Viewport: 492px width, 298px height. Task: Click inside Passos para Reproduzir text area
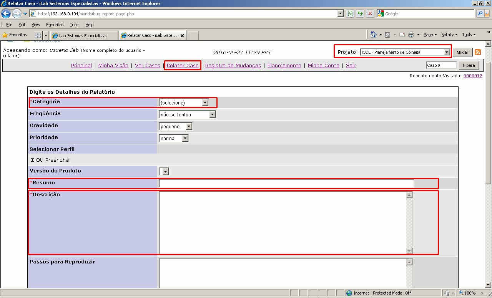click(x=283, y=273)
